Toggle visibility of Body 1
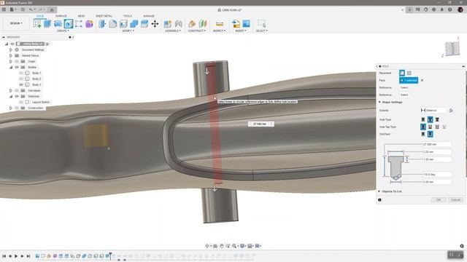Image resolution: width=467 pixels, height=262 pixels. tap(21, 73)
